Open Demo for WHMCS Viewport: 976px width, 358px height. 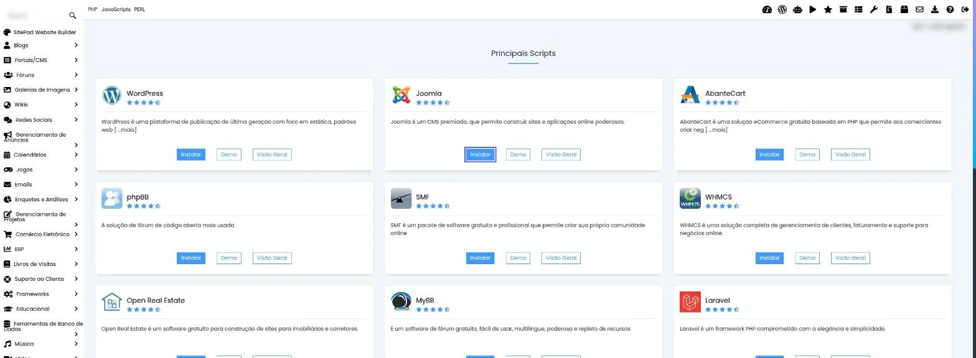pyautogui.click(x=807, y=258)
